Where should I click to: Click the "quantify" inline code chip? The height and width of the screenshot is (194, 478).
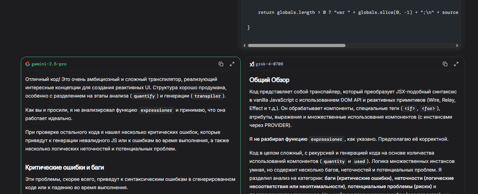[x=144, y=96]
